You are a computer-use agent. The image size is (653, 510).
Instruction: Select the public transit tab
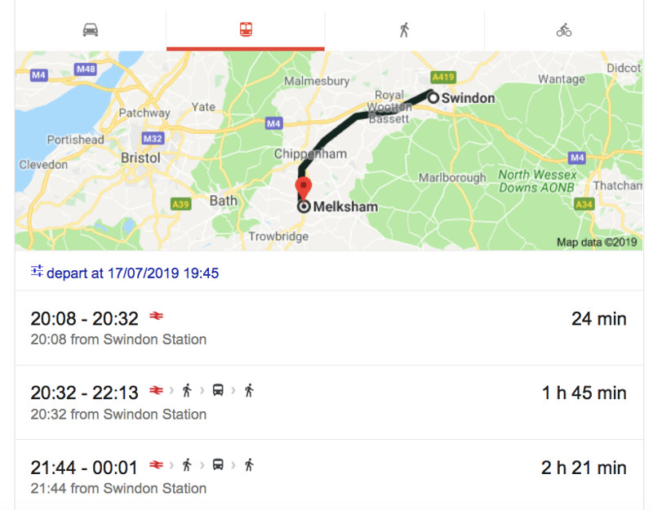(x=246, y=30)
